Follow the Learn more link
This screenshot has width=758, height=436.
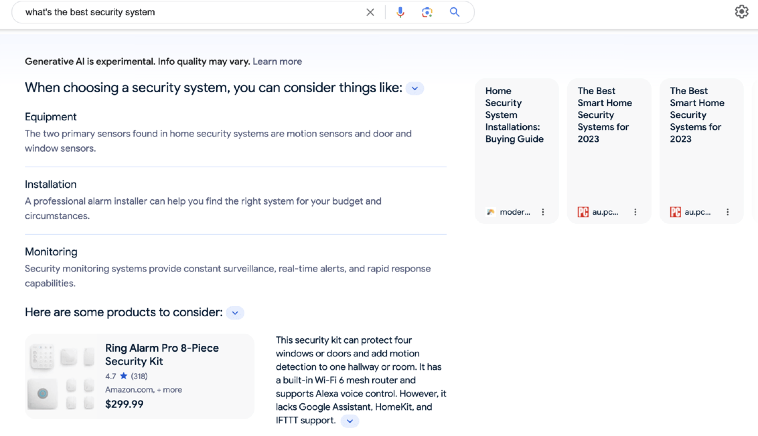(277, 62)
